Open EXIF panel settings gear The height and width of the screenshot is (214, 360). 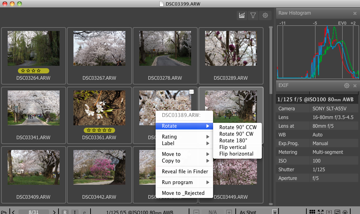346,86
